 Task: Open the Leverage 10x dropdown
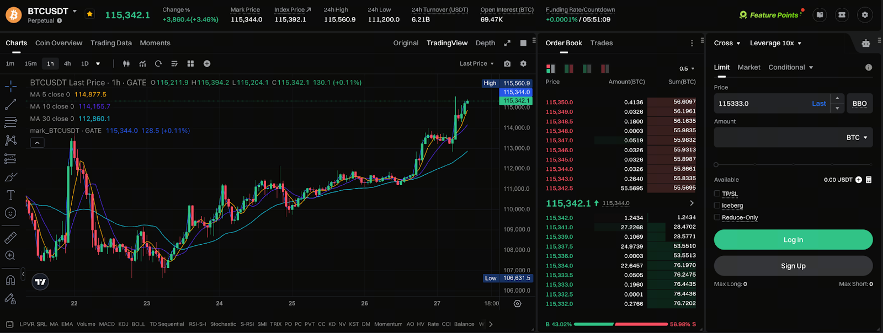pyautogui.click(x=775, y=43)
